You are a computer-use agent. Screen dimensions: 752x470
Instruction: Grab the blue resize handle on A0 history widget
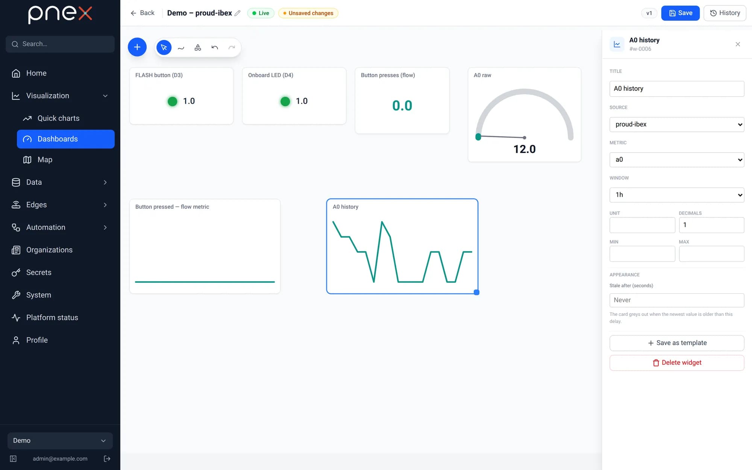(x=476, y=292)
